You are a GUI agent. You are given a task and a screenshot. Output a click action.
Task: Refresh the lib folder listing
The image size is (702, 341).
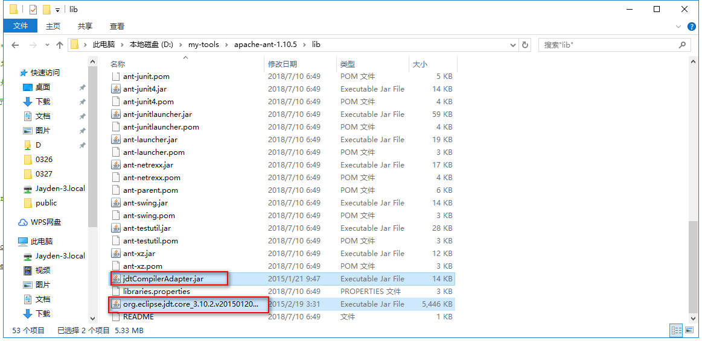[x=525, y=45]
